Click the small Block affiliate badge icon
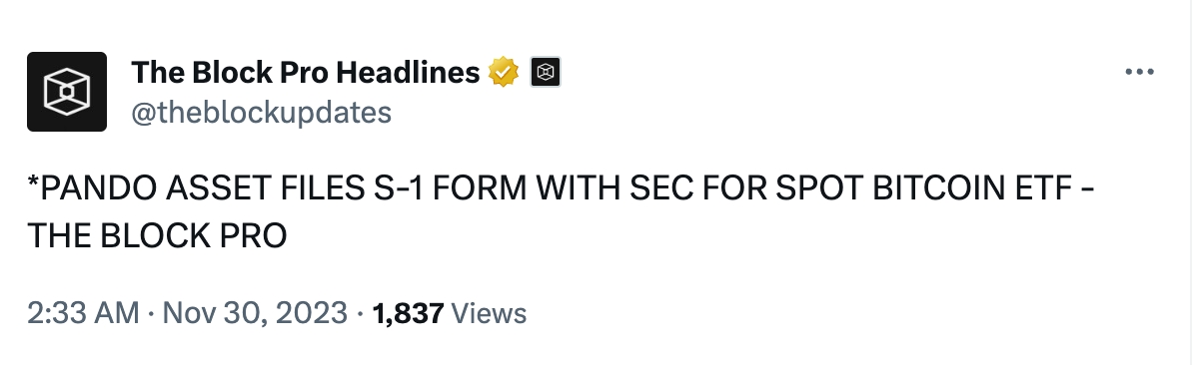 [546, 73]
